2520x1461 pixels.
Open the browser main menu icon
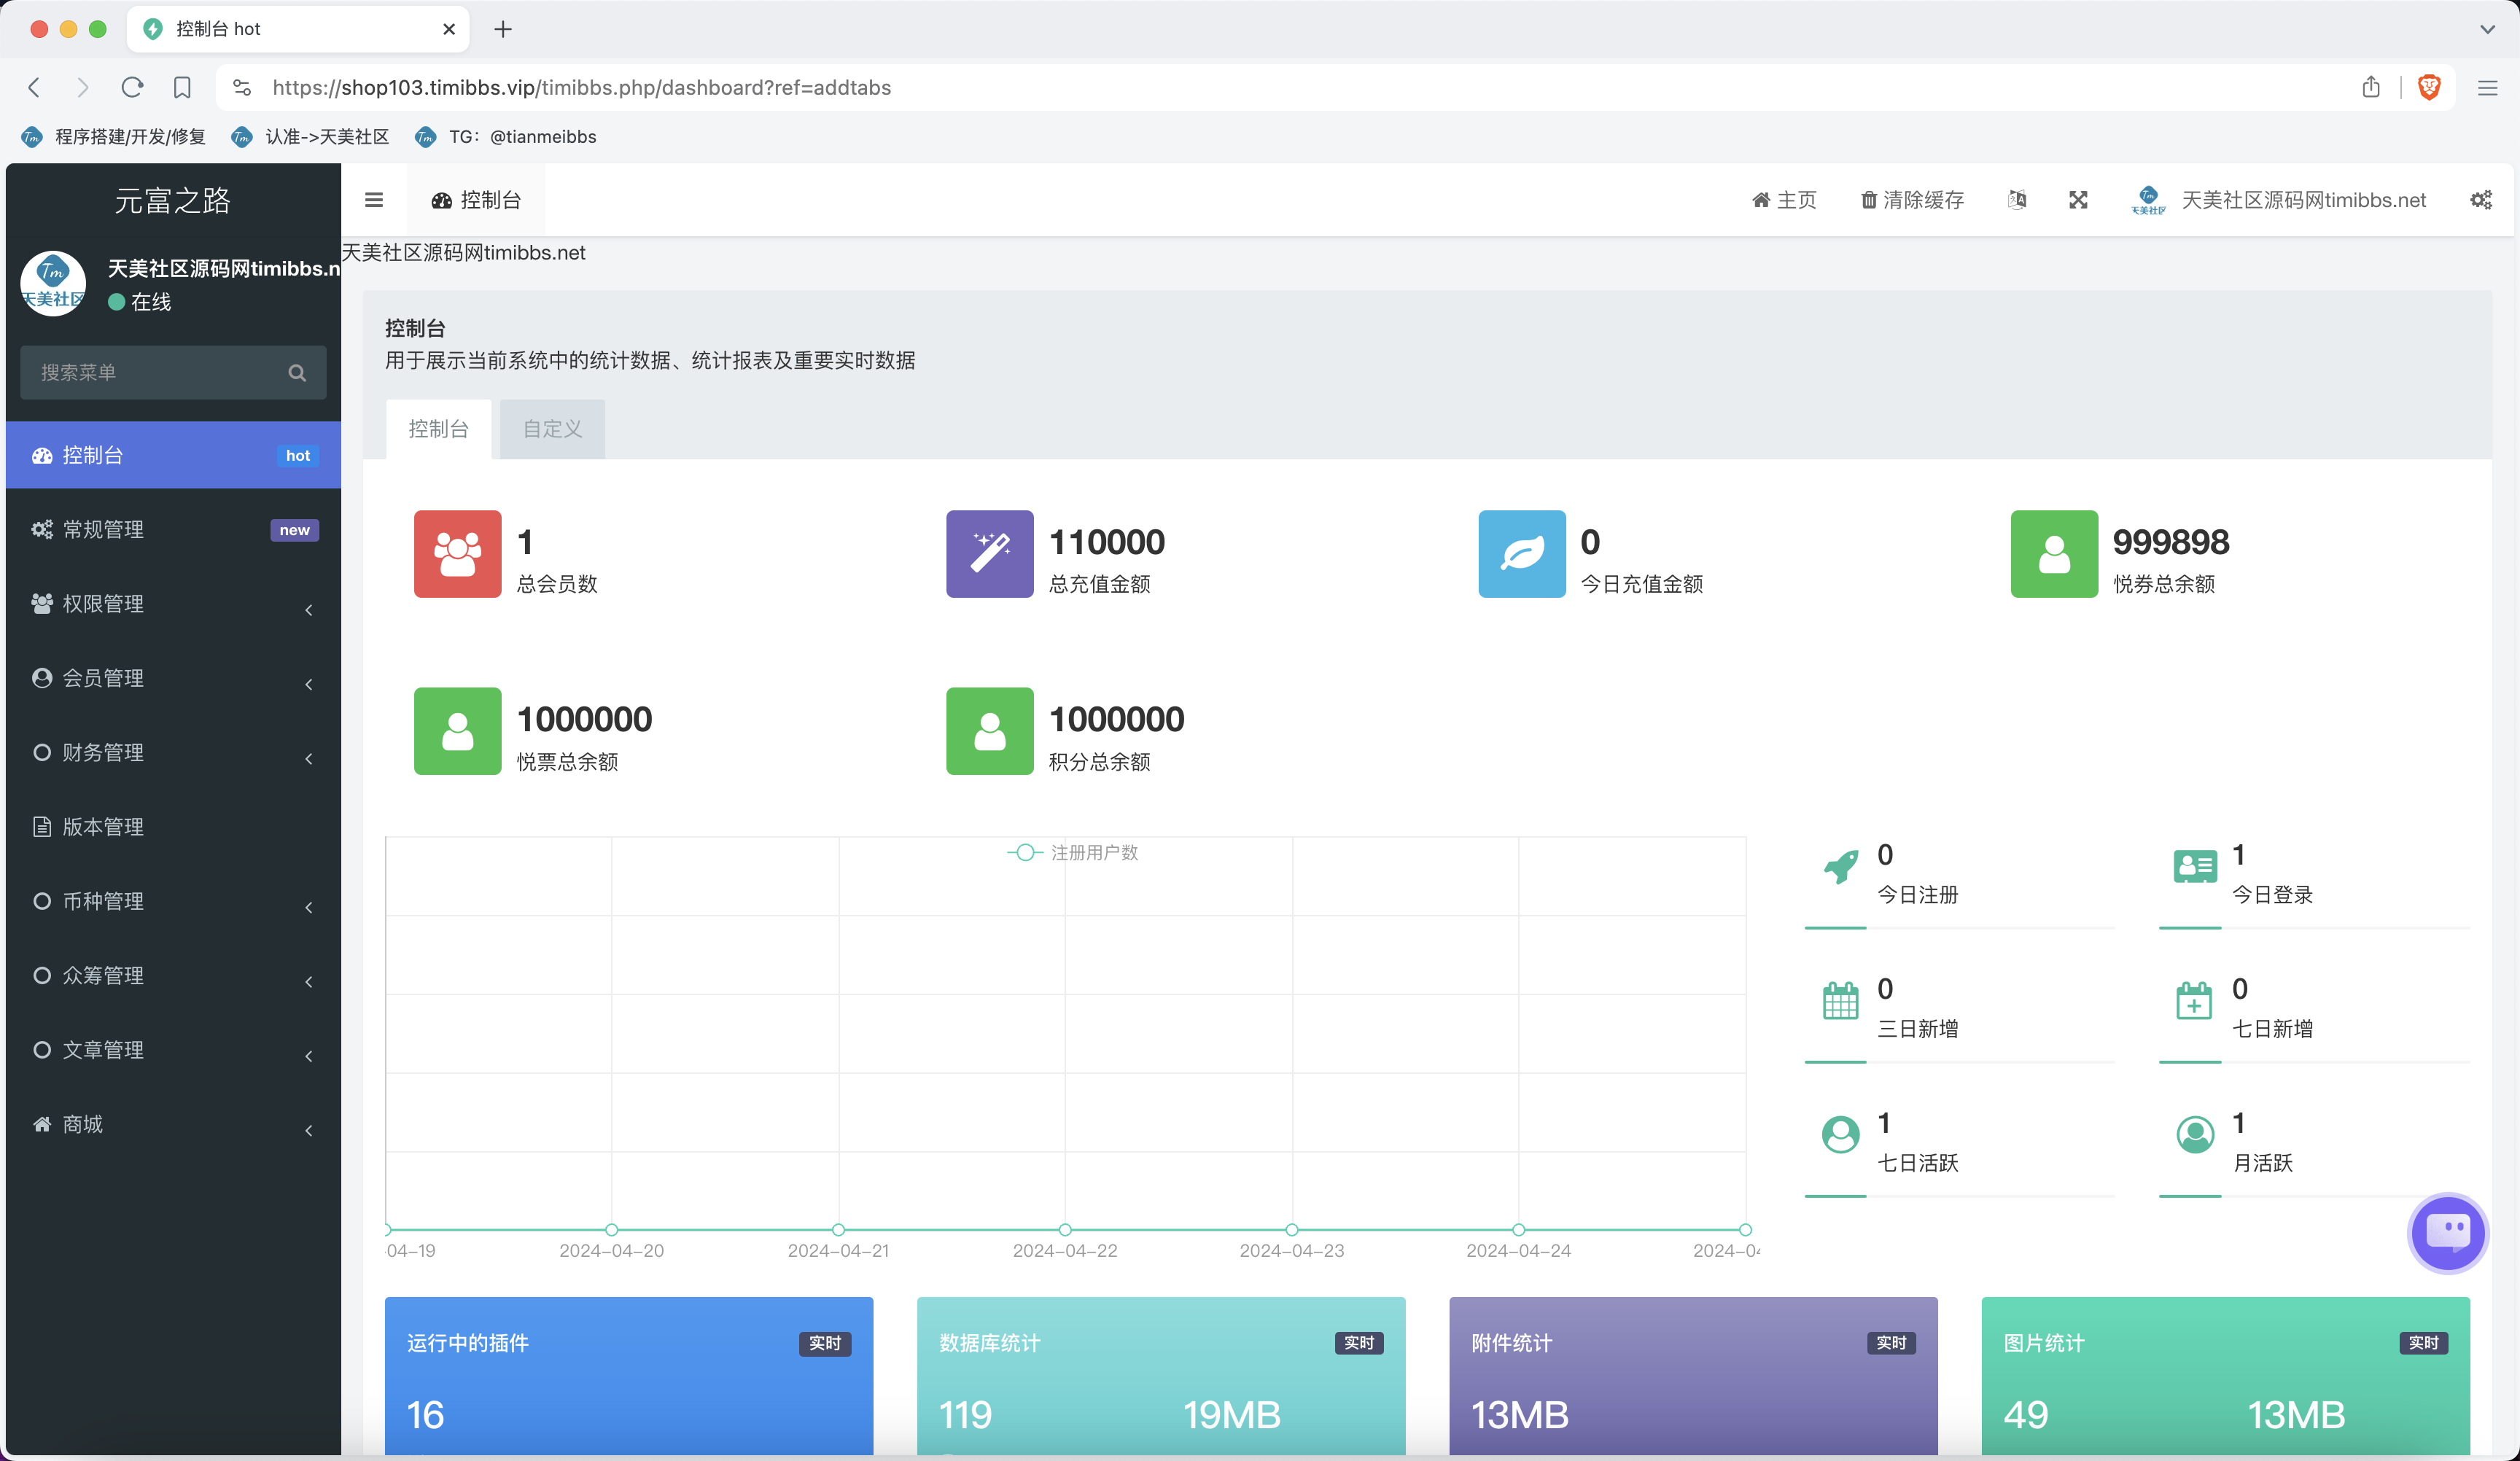[2487, 88]
